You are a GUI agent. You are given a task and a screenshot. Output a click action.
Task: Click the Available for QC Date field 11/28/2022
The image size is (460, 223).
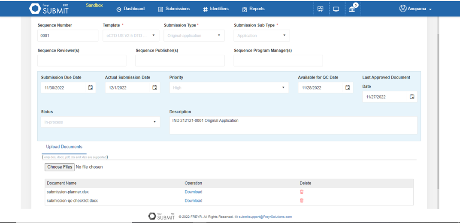click(326, 87)
